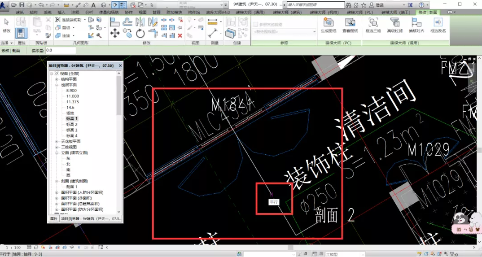Viewport: 482px width, 257px height.
Task: Select the 南 elevation in browser
Action: coord(68,170)
